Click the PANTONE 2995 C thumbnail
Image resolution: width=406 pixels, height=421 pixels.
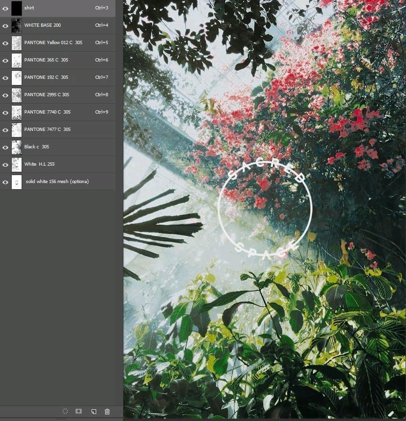[x=16, y=95]
